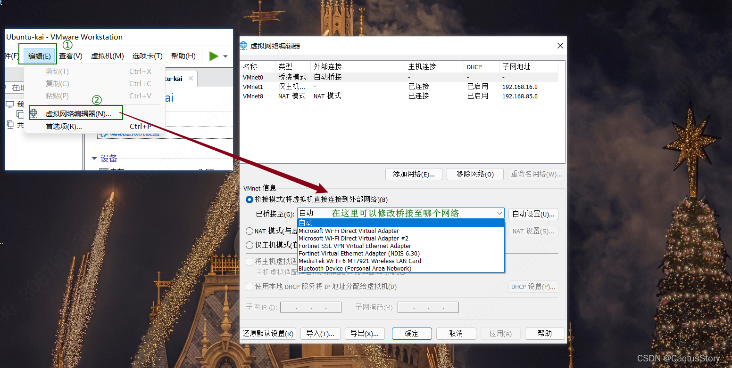
Task: Close the 虚拟网络编辑器 dialog
Action: [560, 46]
